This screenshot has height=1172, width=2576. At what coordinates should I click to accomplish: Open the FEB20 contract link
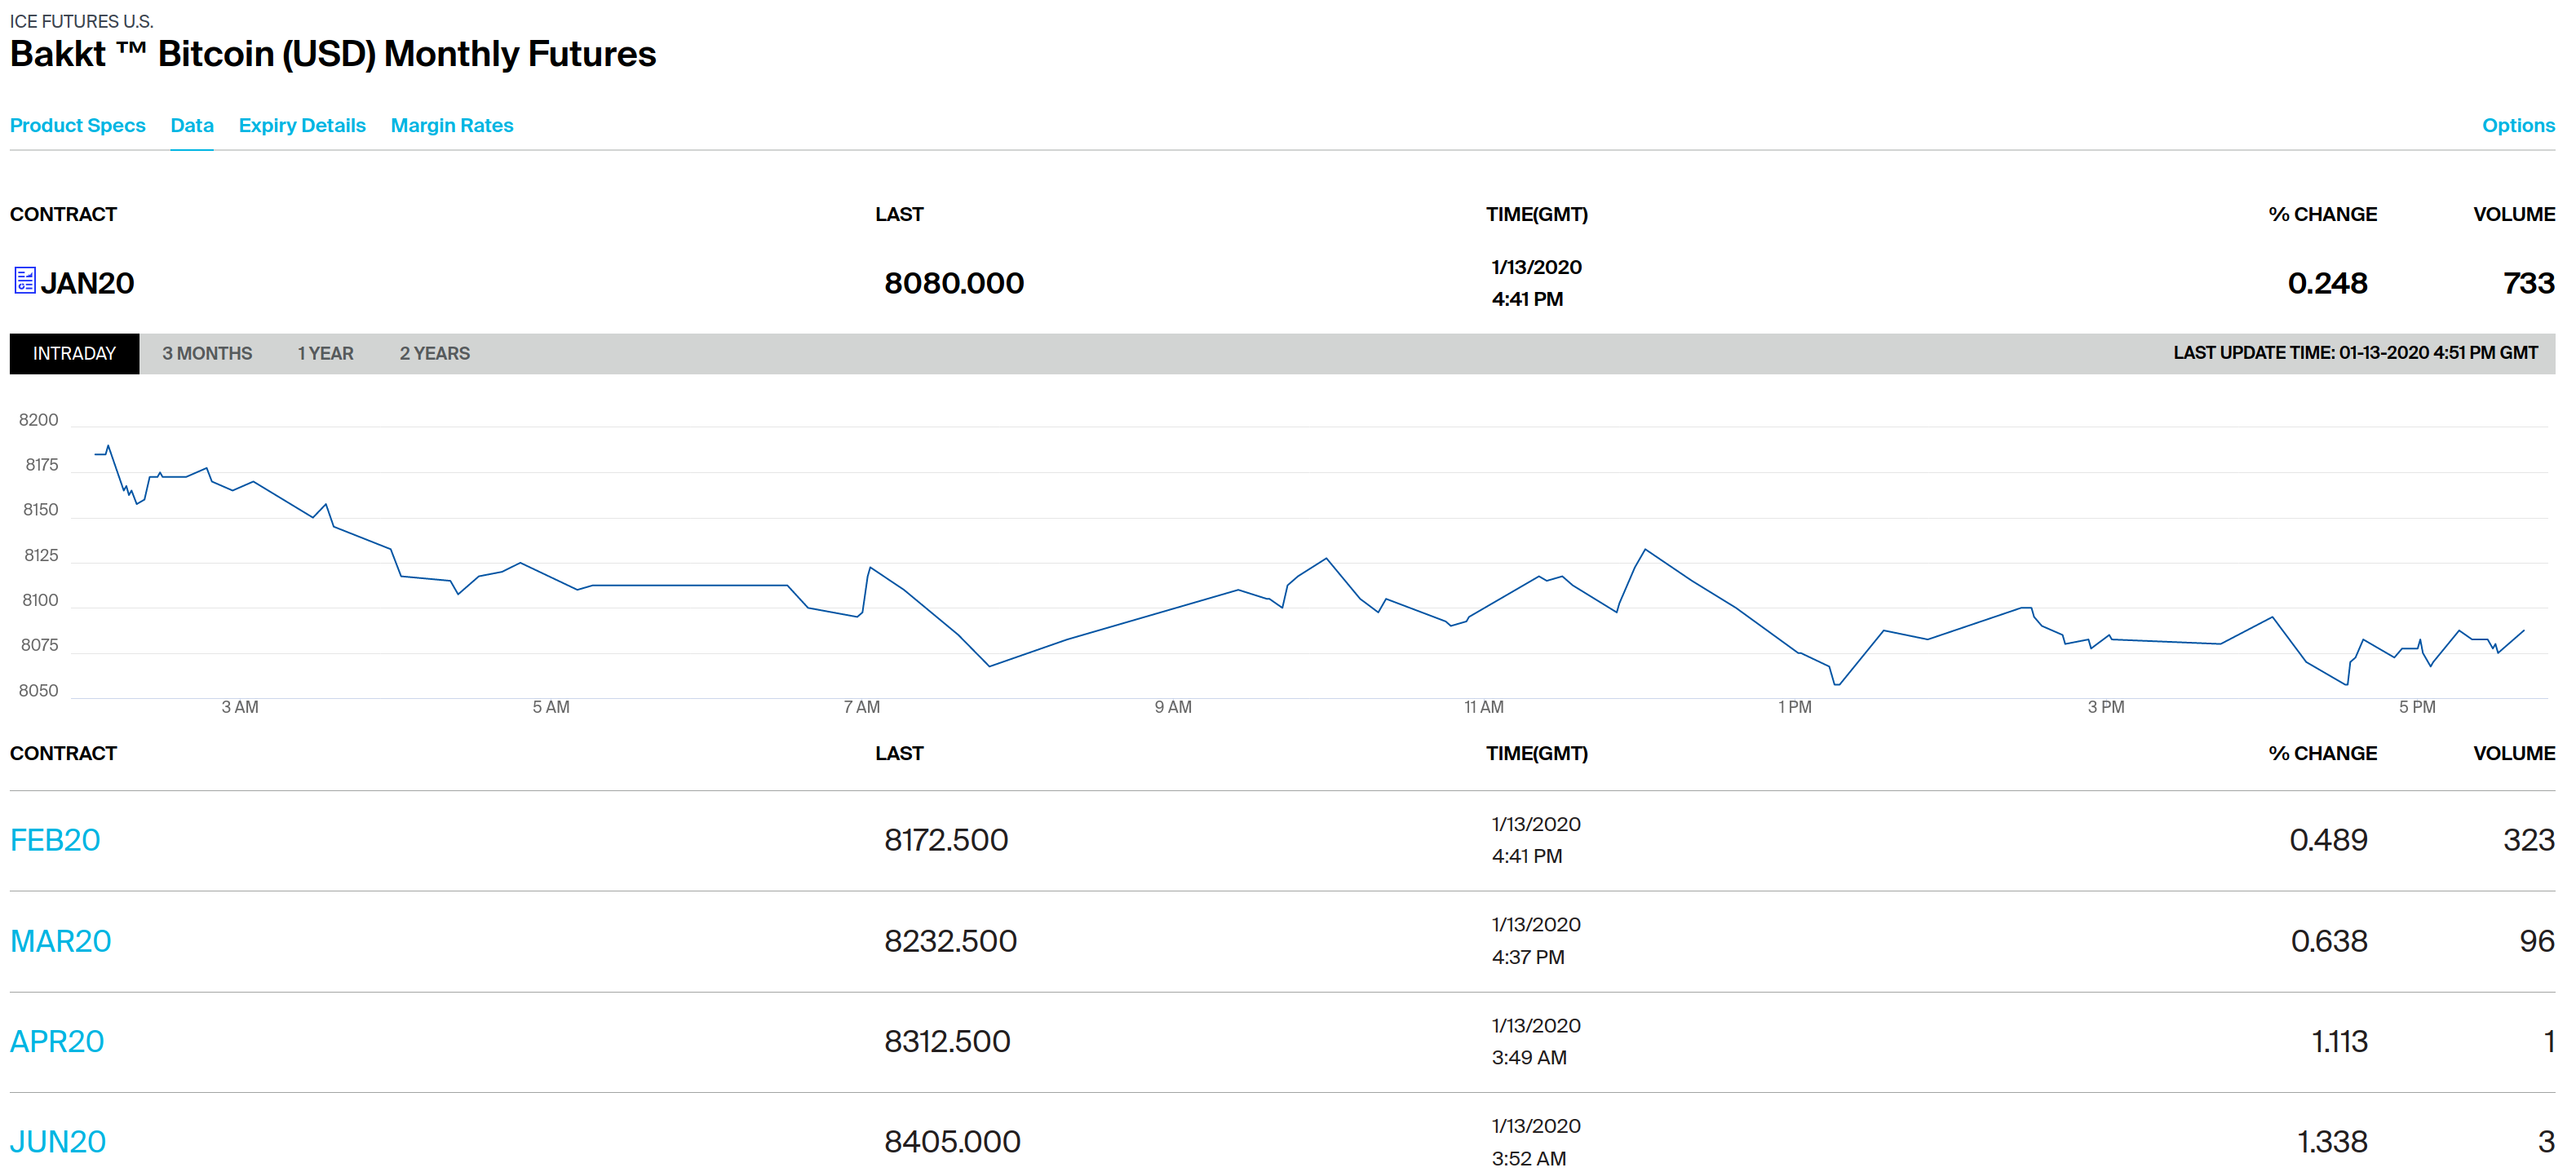coord(55,840)
